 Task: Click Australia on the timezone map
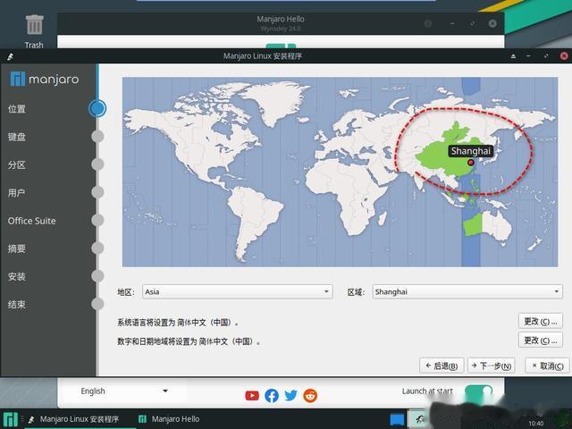[487, 226]
